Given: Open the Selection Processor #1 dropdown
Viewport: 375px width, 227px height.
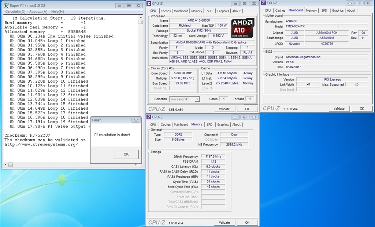Looking at the screenshot, I should (185, 99).
